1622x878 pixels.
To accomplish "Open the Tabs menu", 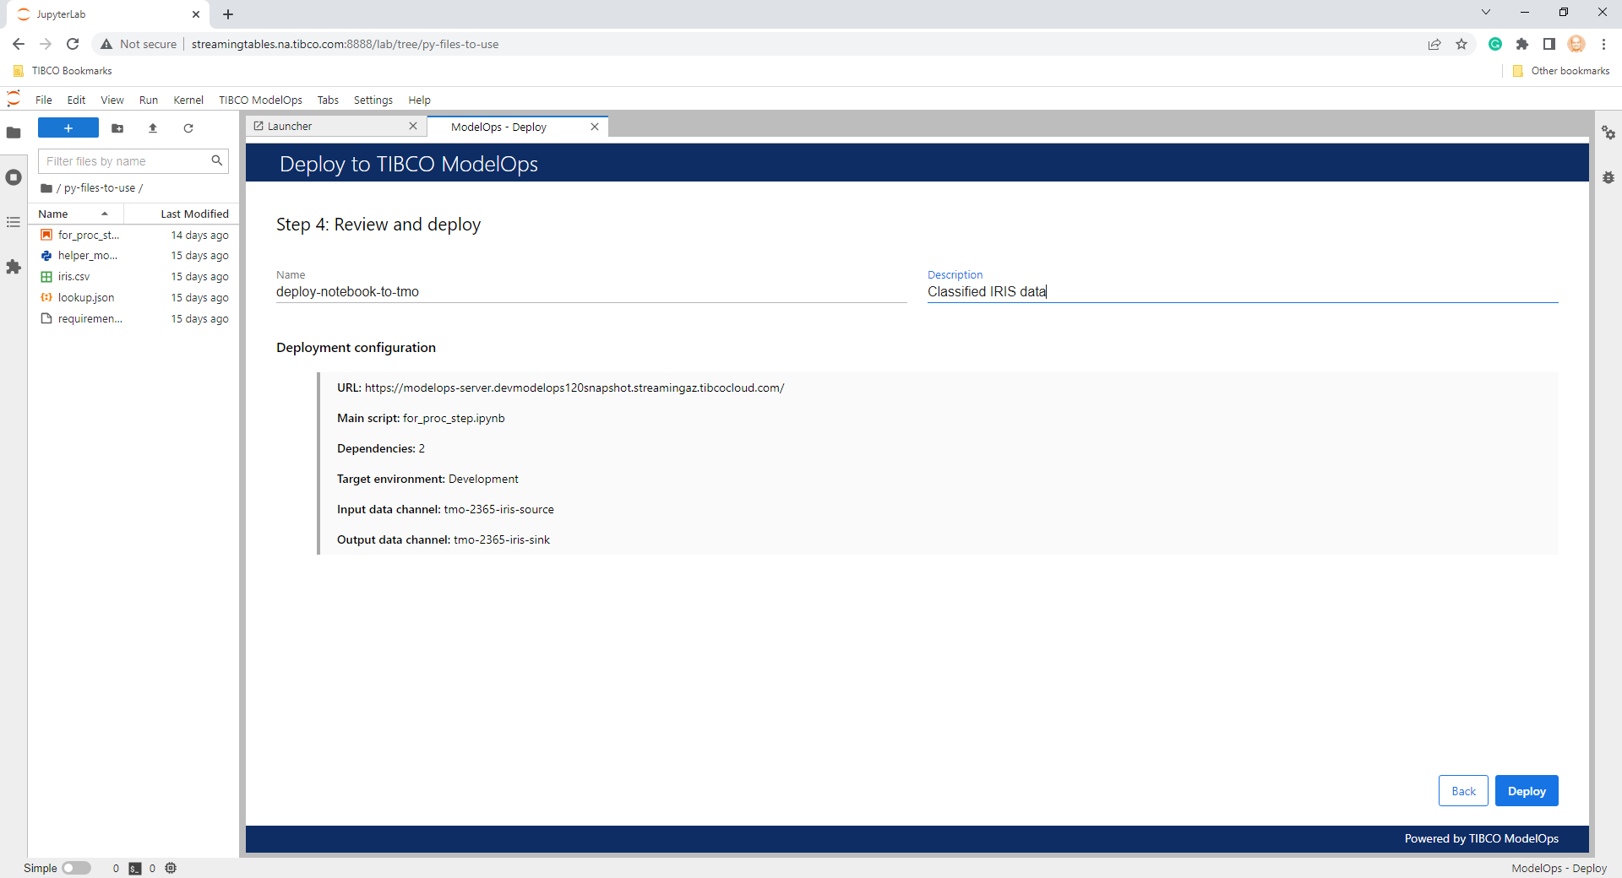I will pyautogui.click(x=328, y=100).
